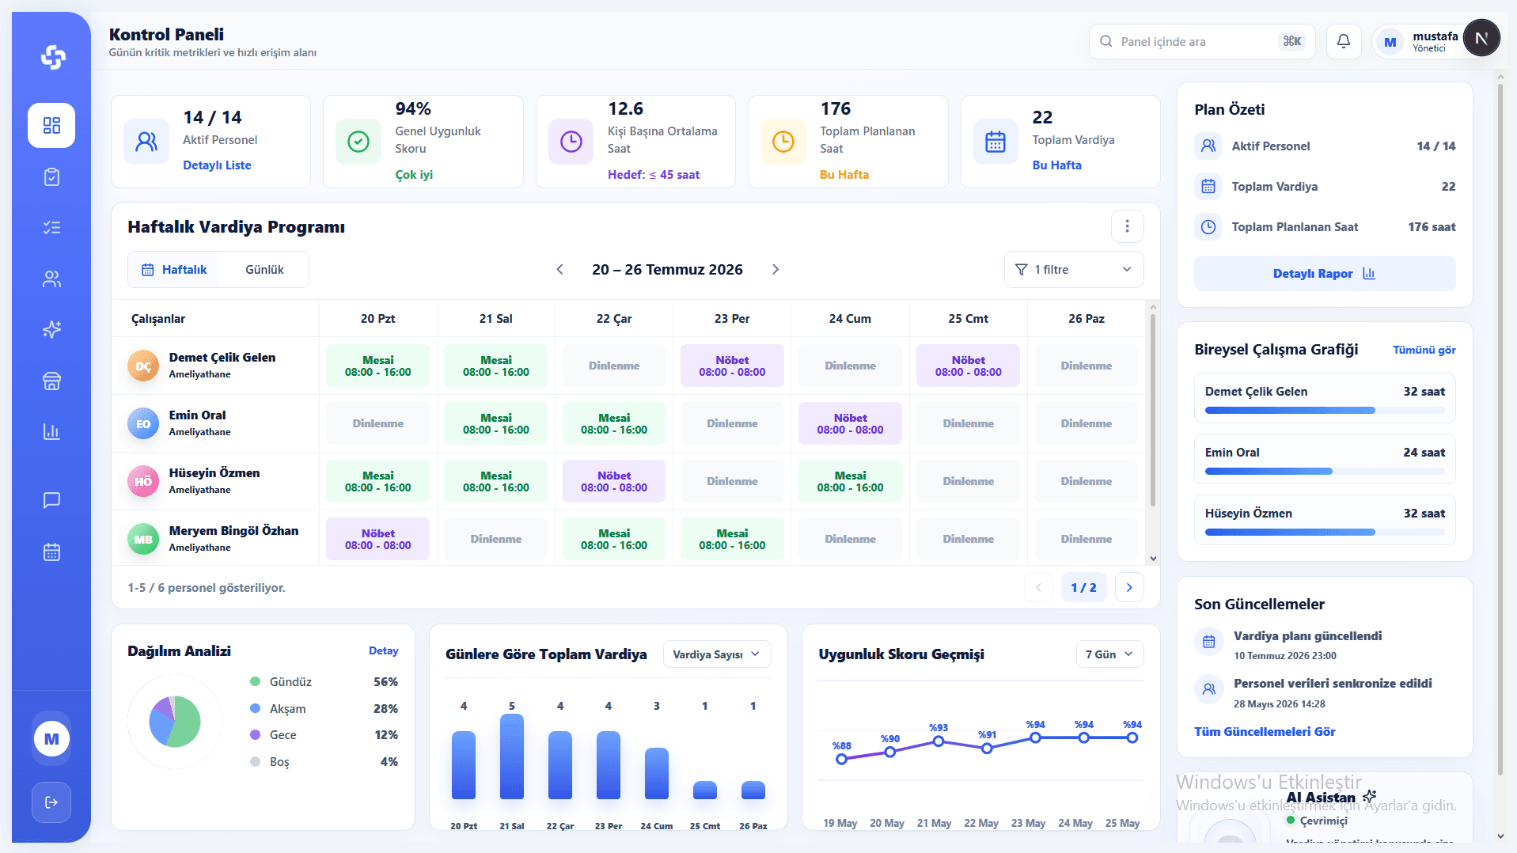The width and height of the screenshot is (1517, 853).
Task: Open the bar chart reports sidebar icon
Action: [x=51, y=431]
